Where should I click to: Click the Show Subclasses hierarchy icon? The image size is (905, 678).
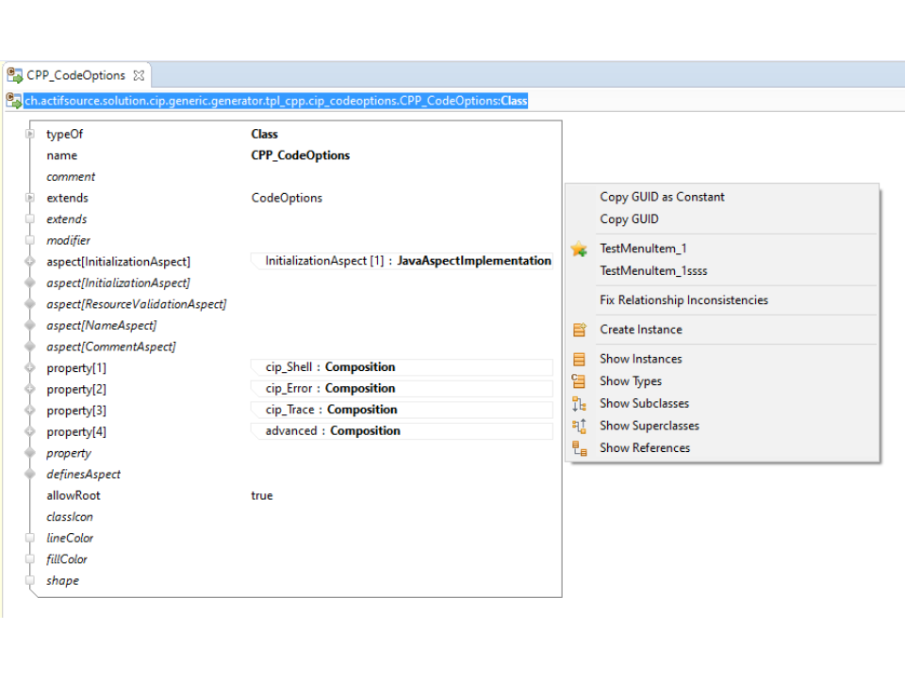[x=579, y=404]
